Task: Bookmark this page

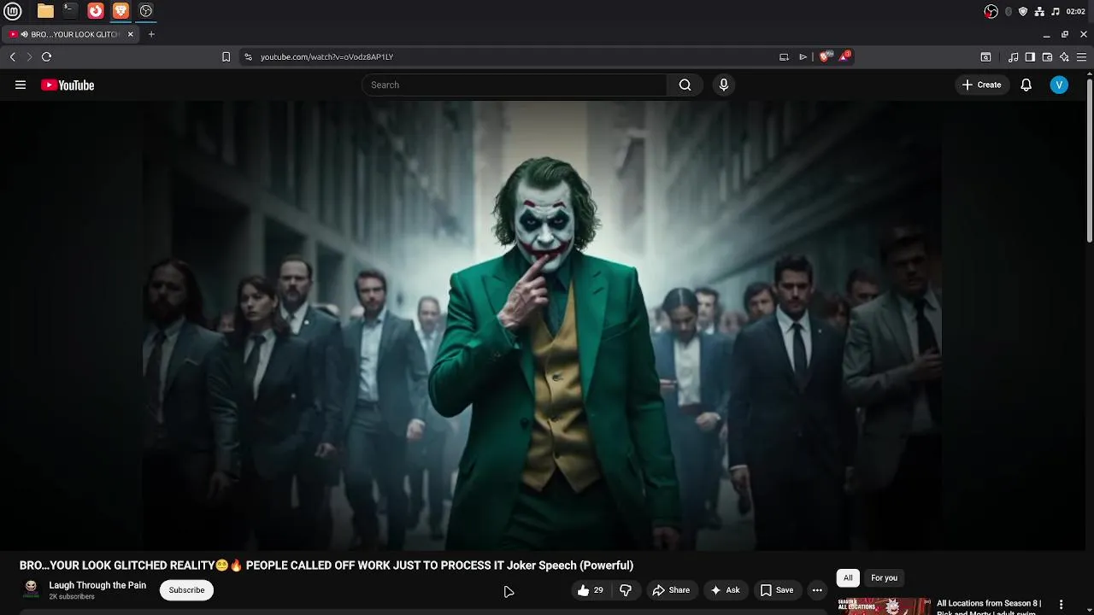Action: [226, 56]
